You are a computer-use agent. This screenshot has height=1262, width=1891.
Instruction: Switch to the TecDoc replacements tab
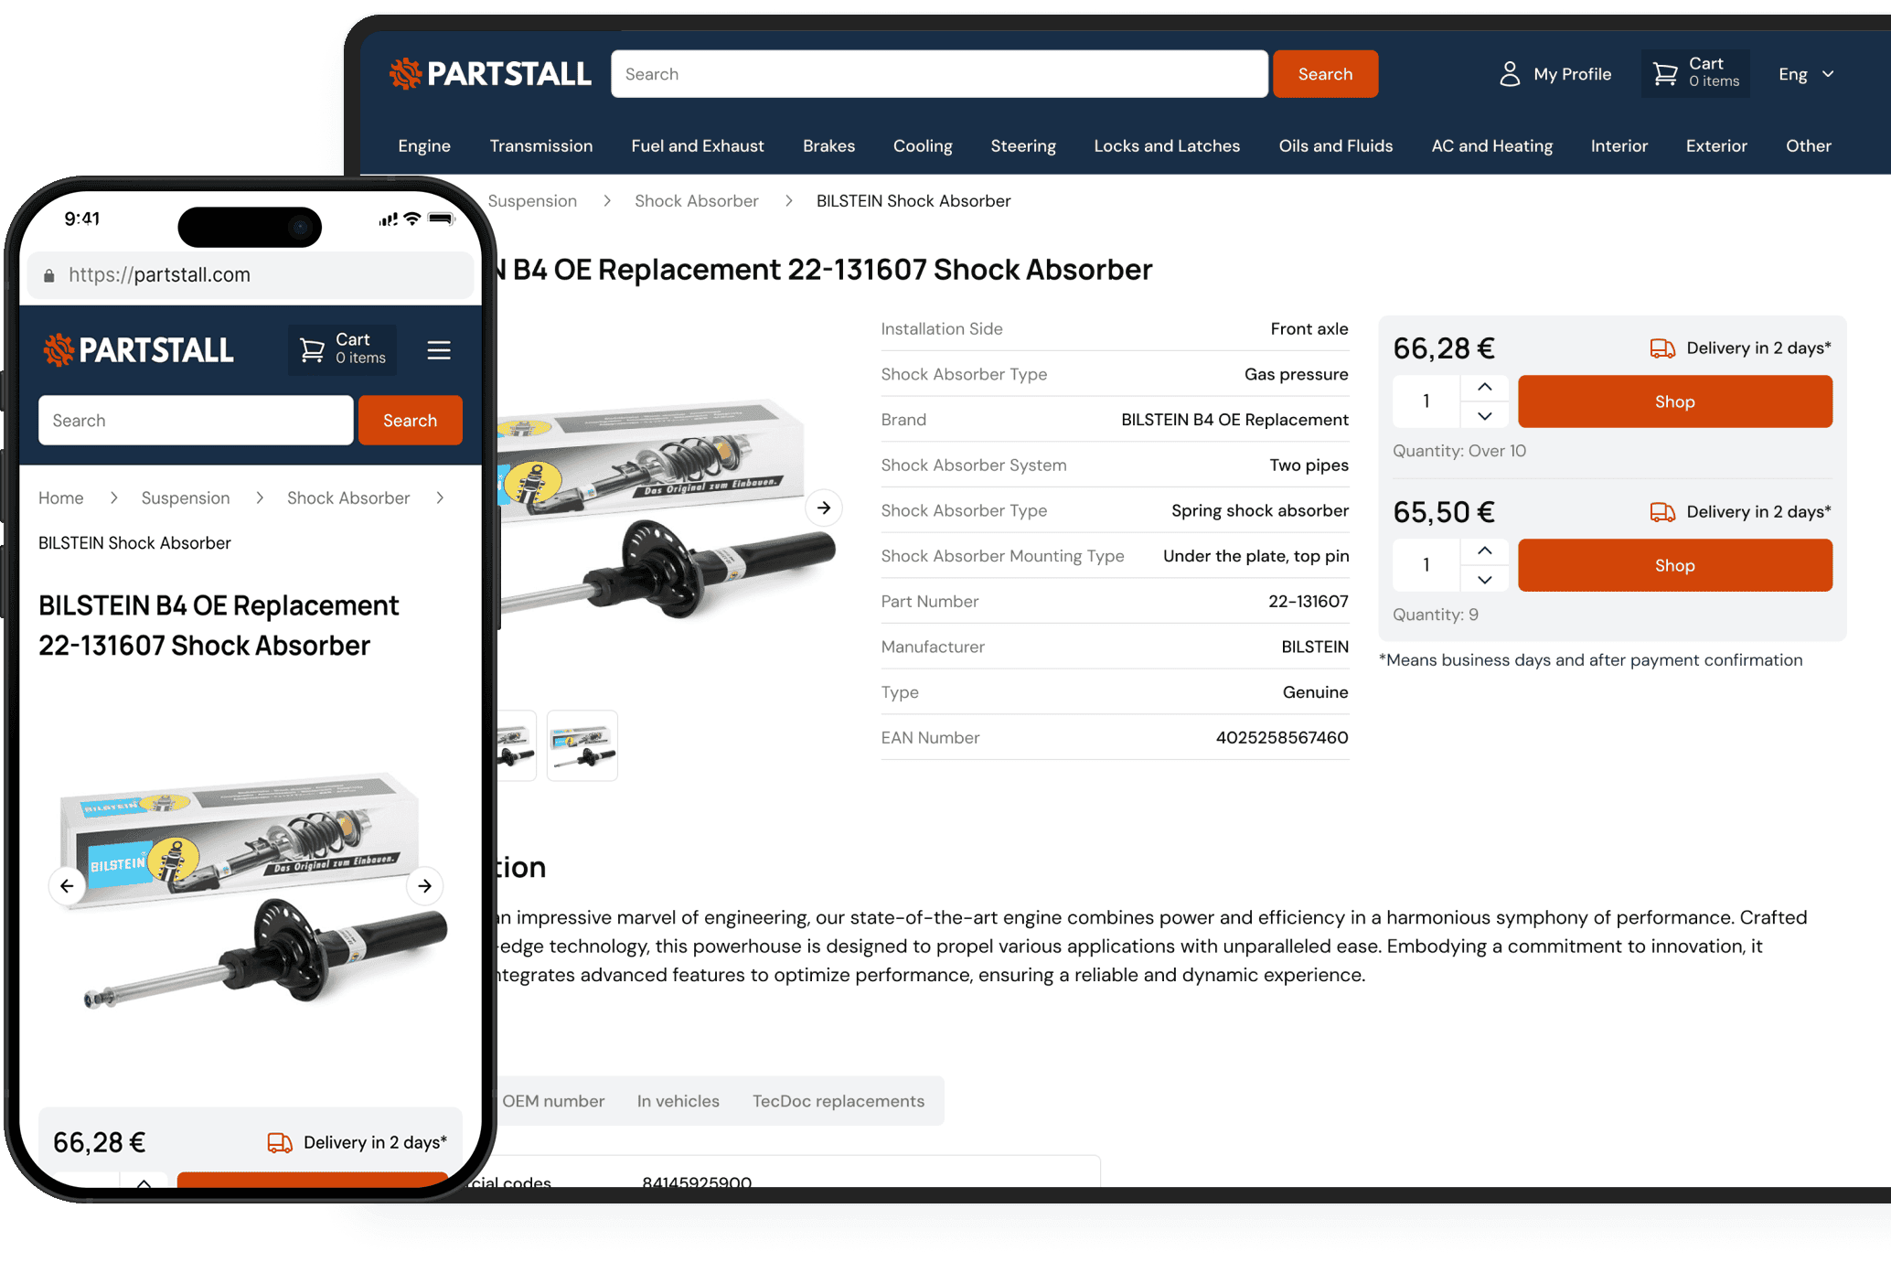click(839, 1101)
